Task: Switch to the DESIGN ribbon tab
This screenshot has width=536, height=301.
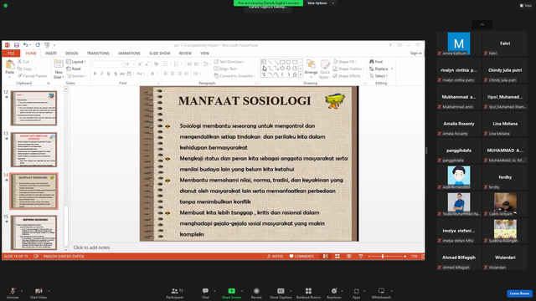Action: [71, 54]
